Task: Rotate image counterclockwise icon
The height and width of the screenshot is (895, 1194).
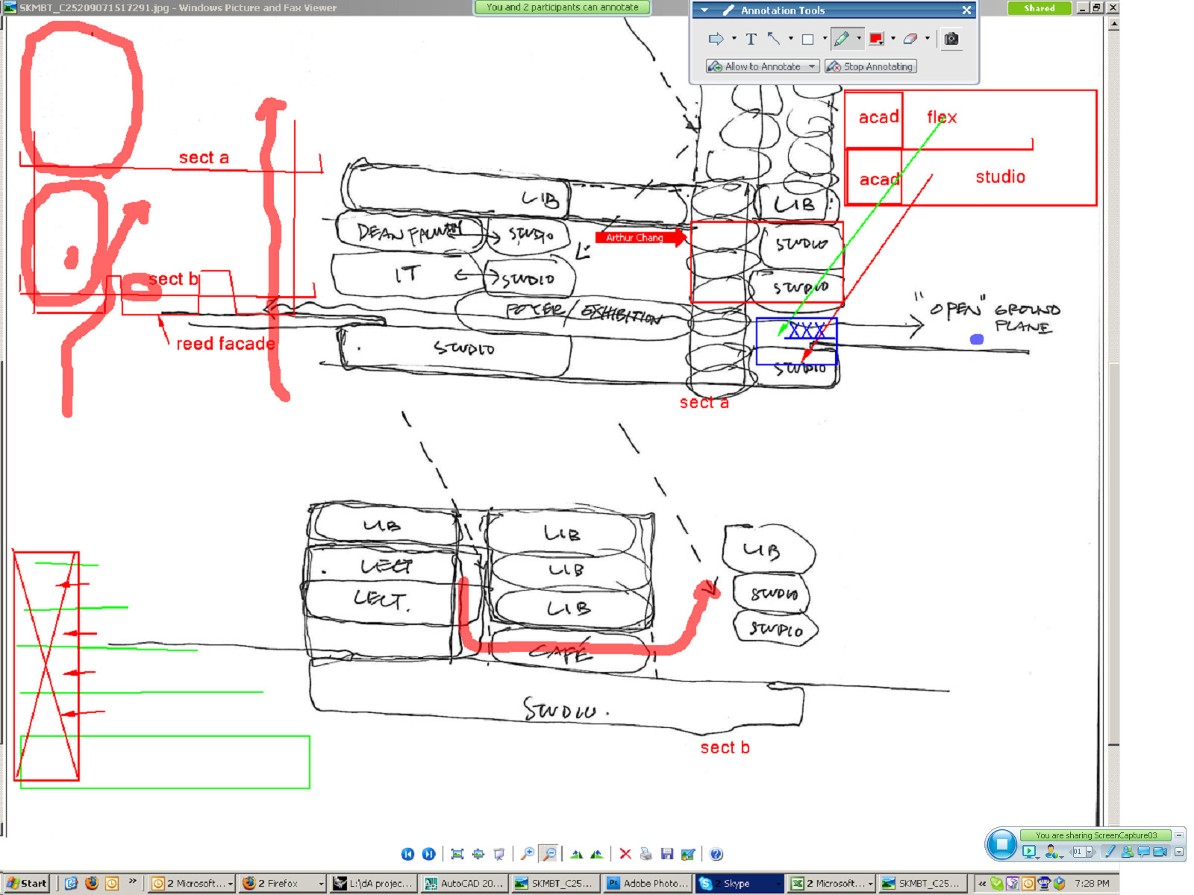Action: 597,854
